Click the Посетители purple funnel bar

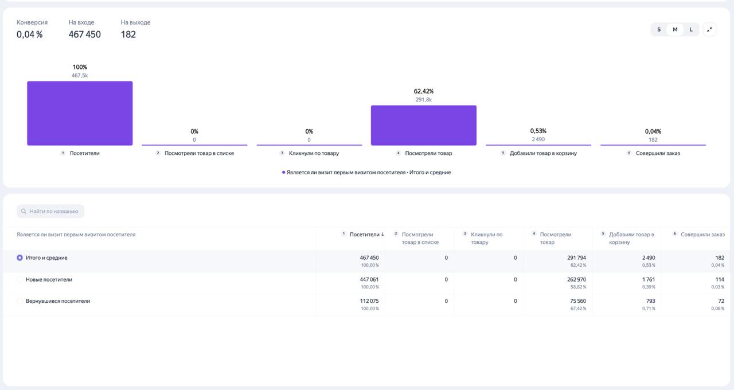click(x=80, y=114)
